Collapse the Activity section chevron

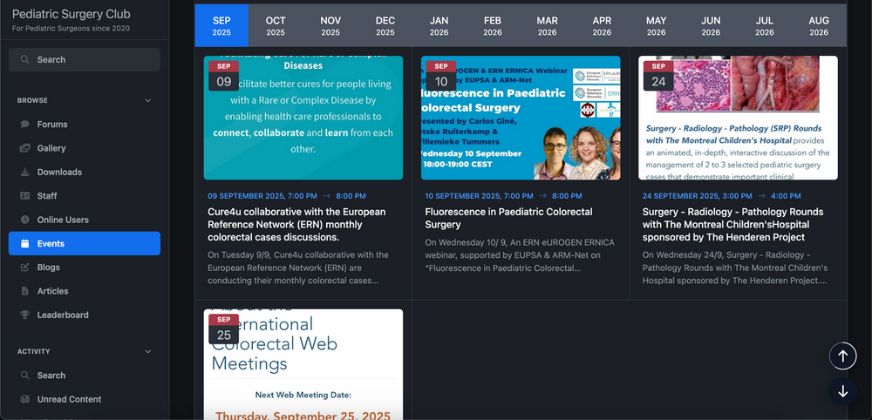coord(148,352)
